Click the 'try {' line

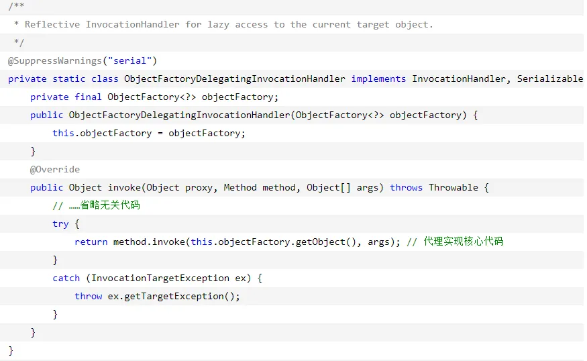click(x=66, y=224)
